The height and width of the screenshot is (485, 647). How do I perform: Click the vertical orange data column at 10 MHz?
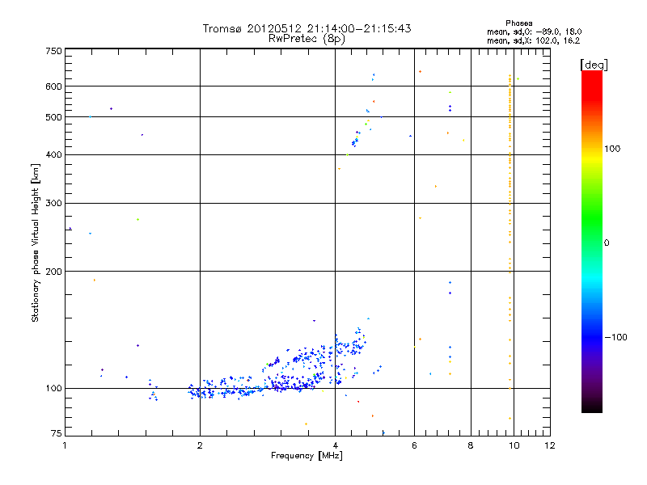[x=510, y=247]
